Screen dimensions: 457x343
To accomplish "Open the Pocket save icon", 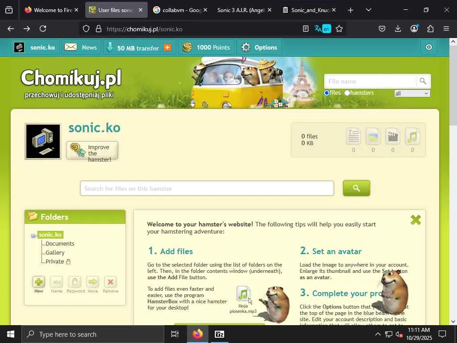I will point(382,29).
